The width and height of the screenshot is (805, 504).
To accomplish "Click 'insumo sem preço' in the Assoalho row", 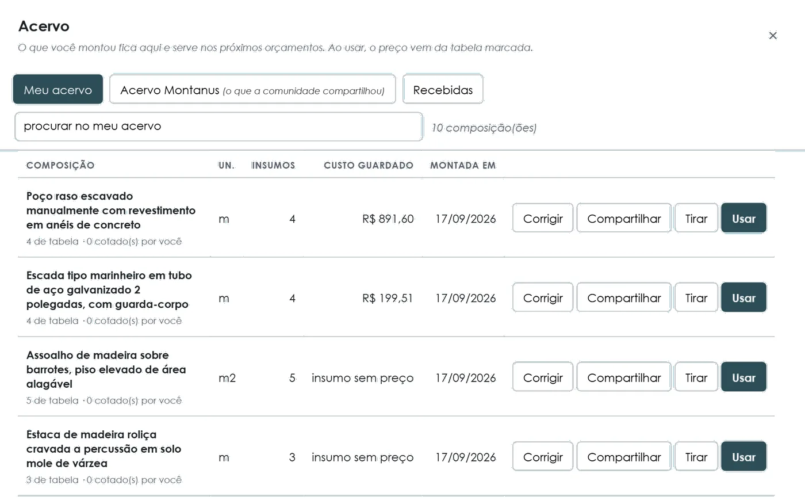I will click(x=363, y=378).
